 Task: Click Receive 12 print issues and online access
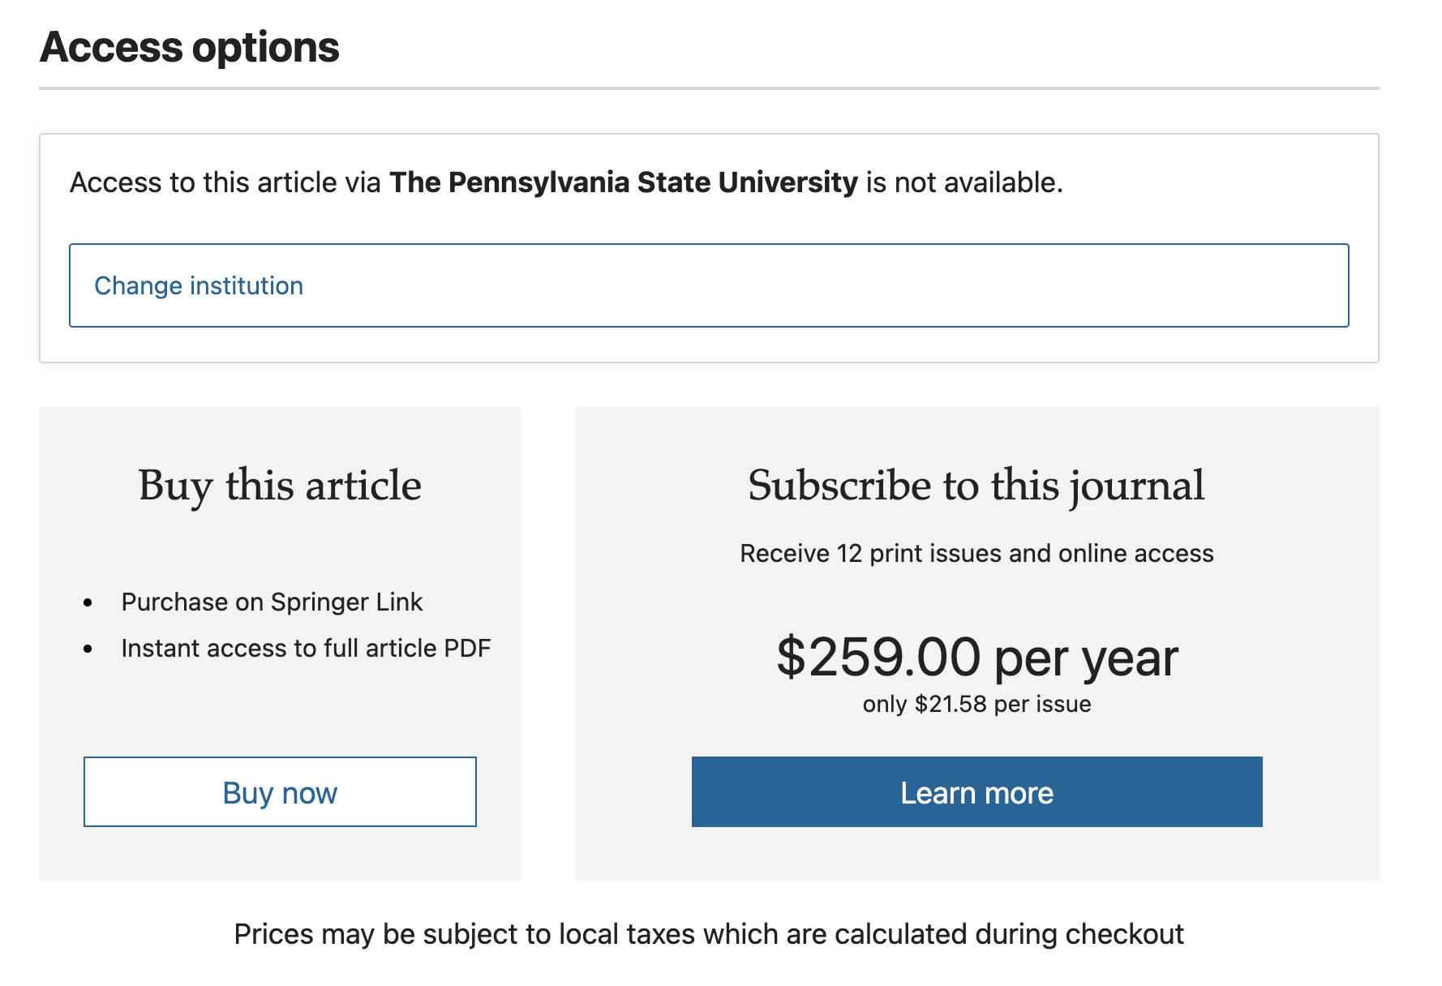point(976,553)
